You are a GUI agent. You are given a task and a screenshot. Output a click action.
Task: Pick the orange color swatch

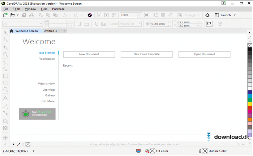point(250,120)
